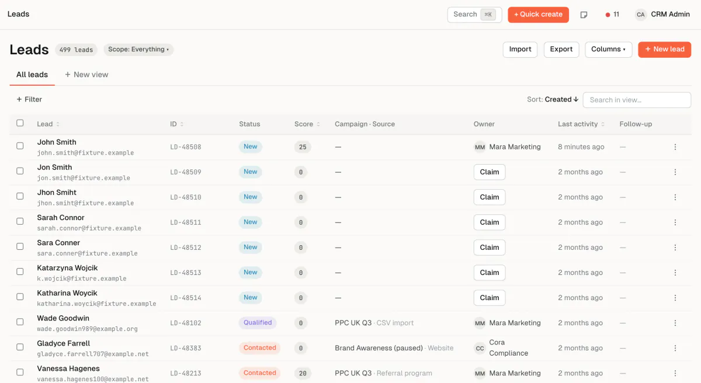Click the sort arrows beside Last activity header
Screen dimensions: 701x383
tap(603, 124)
